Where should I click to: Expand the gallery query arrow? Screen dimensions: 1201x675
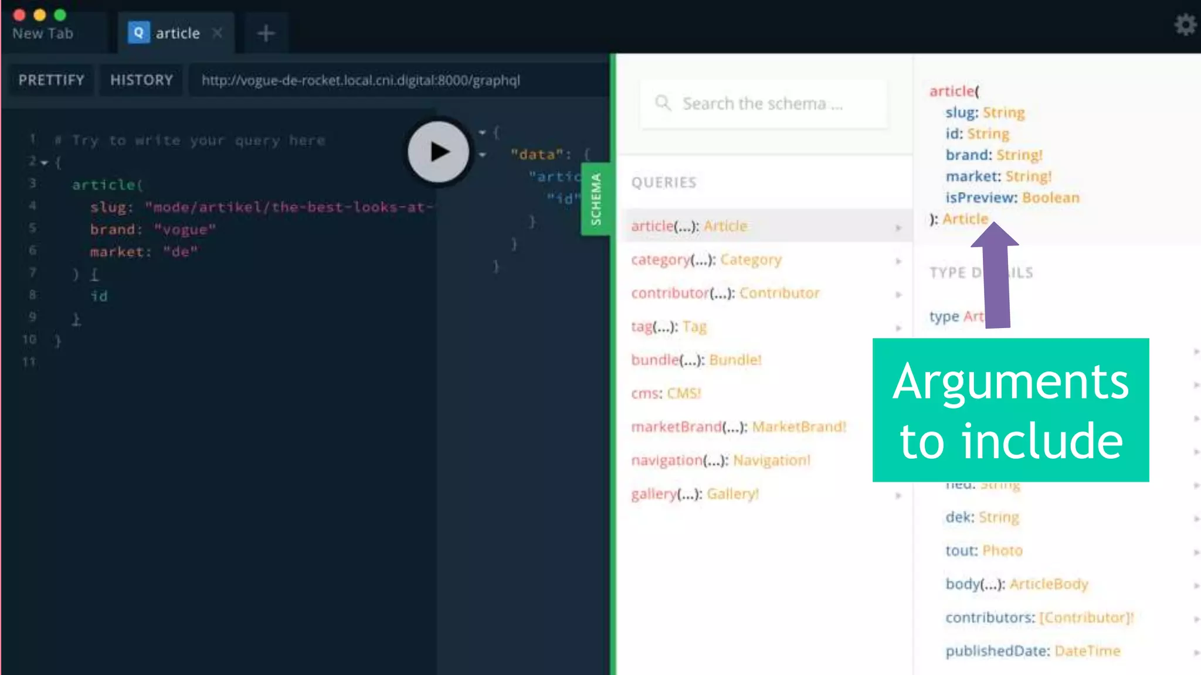tap(898, 496)
